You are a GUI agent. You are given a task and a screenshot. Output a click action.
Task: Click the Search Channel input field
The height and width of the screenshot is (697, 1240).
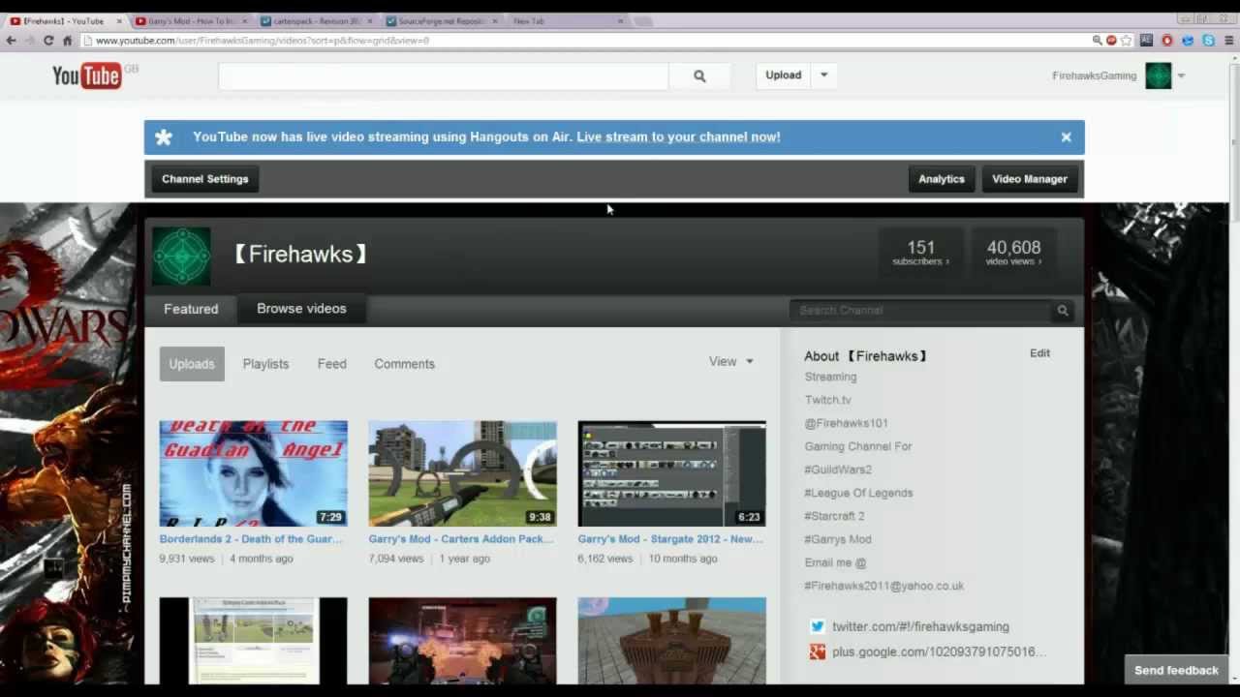pos(921,311)
